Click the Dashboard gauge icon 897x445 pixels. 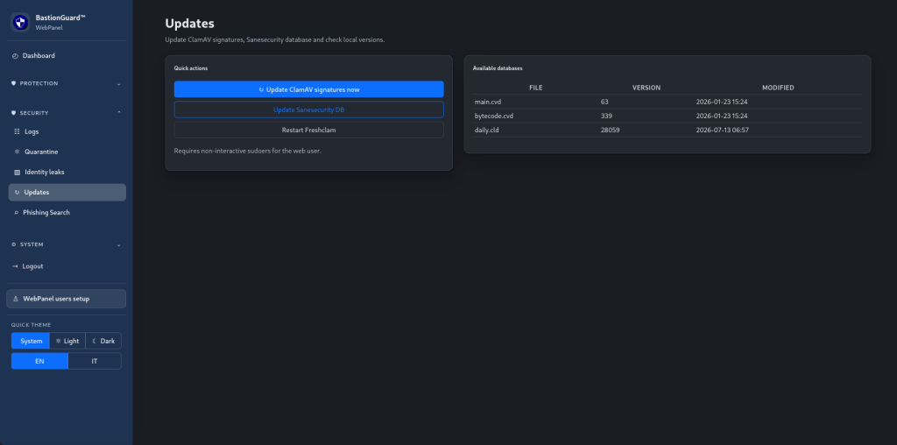point(16,56)
